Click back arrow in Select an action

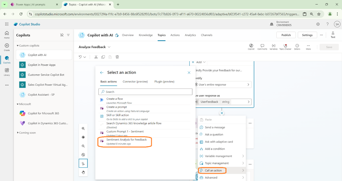pos(102,73)
